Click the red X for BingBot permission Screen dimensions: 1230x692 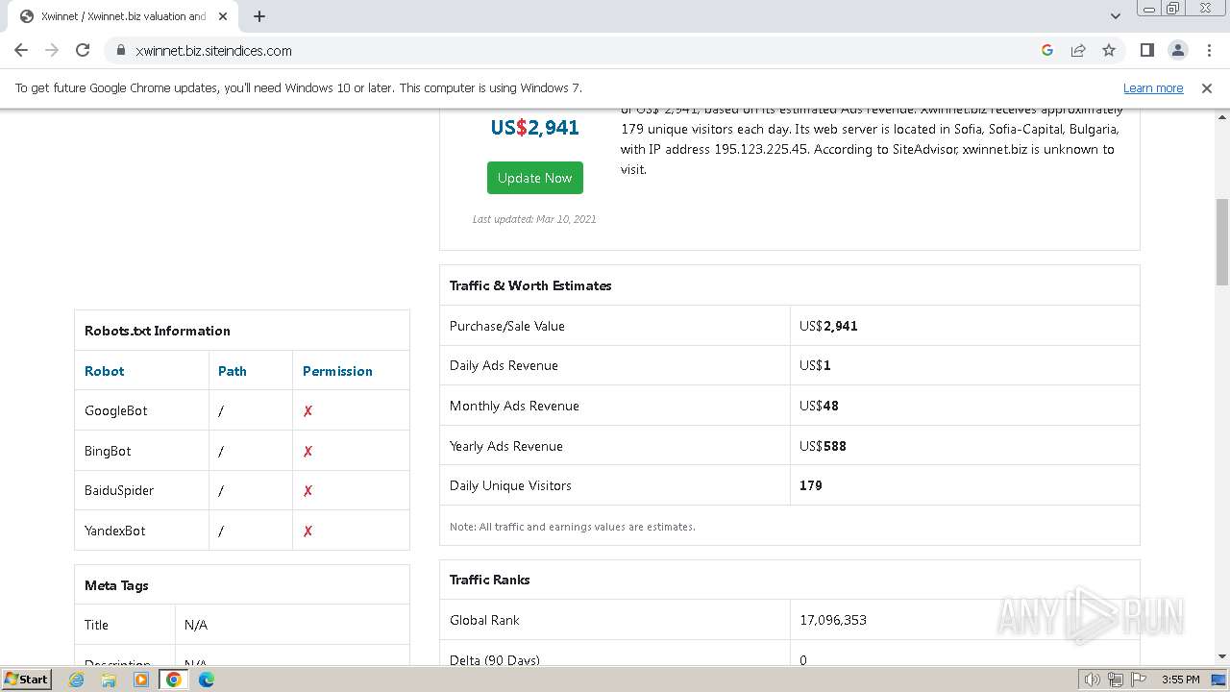[307, 452]
